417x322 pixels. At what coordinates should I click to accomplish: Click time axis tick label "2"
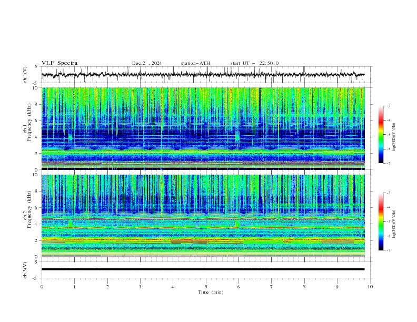click(107, 287)
